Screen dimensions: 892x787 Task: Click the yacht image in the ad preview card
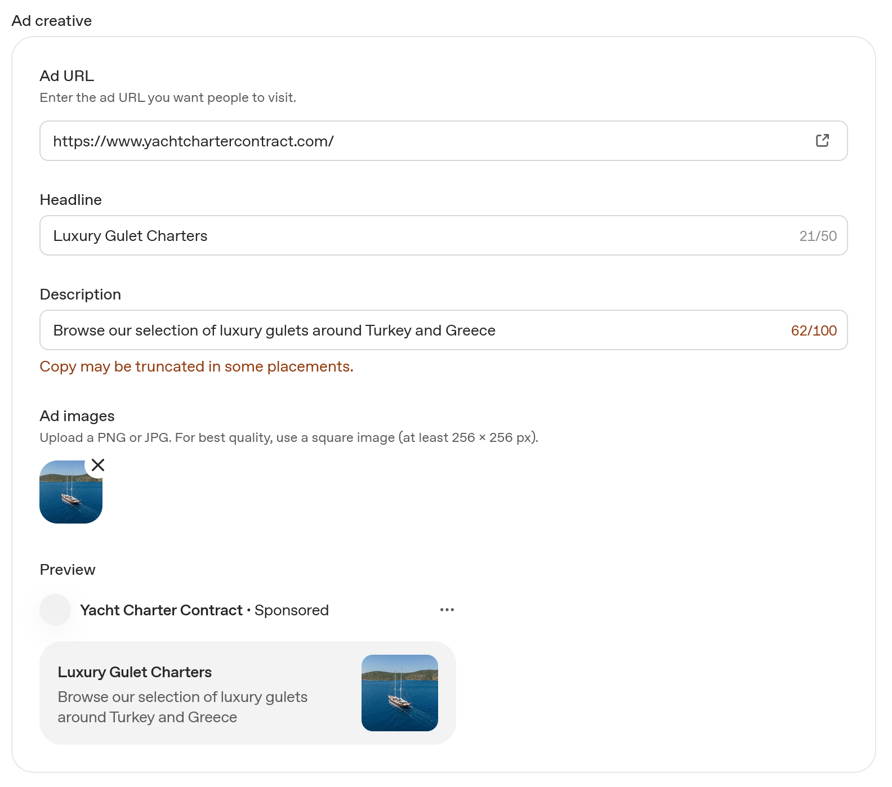[400, 693]
